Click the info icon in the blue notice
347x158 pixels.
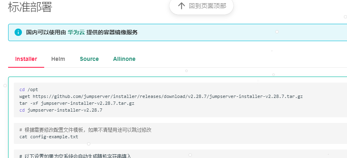coord(18,32)
